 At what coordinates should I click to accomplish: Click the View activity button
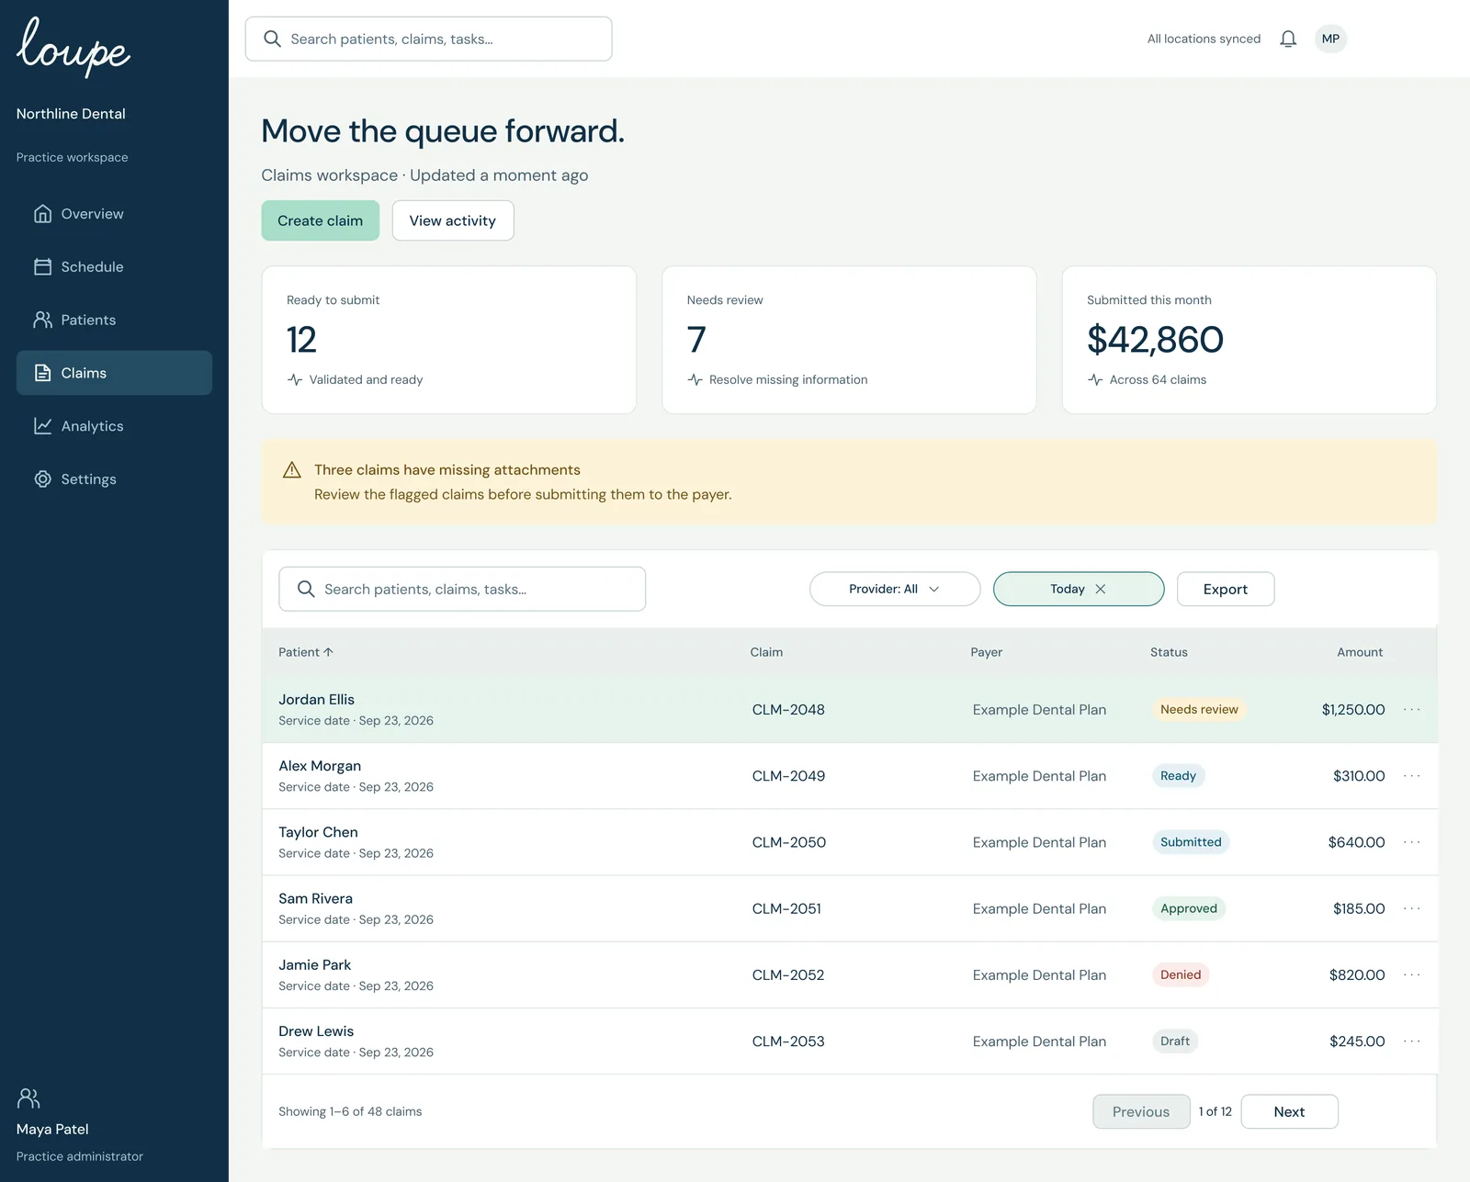tap(453, 220)
